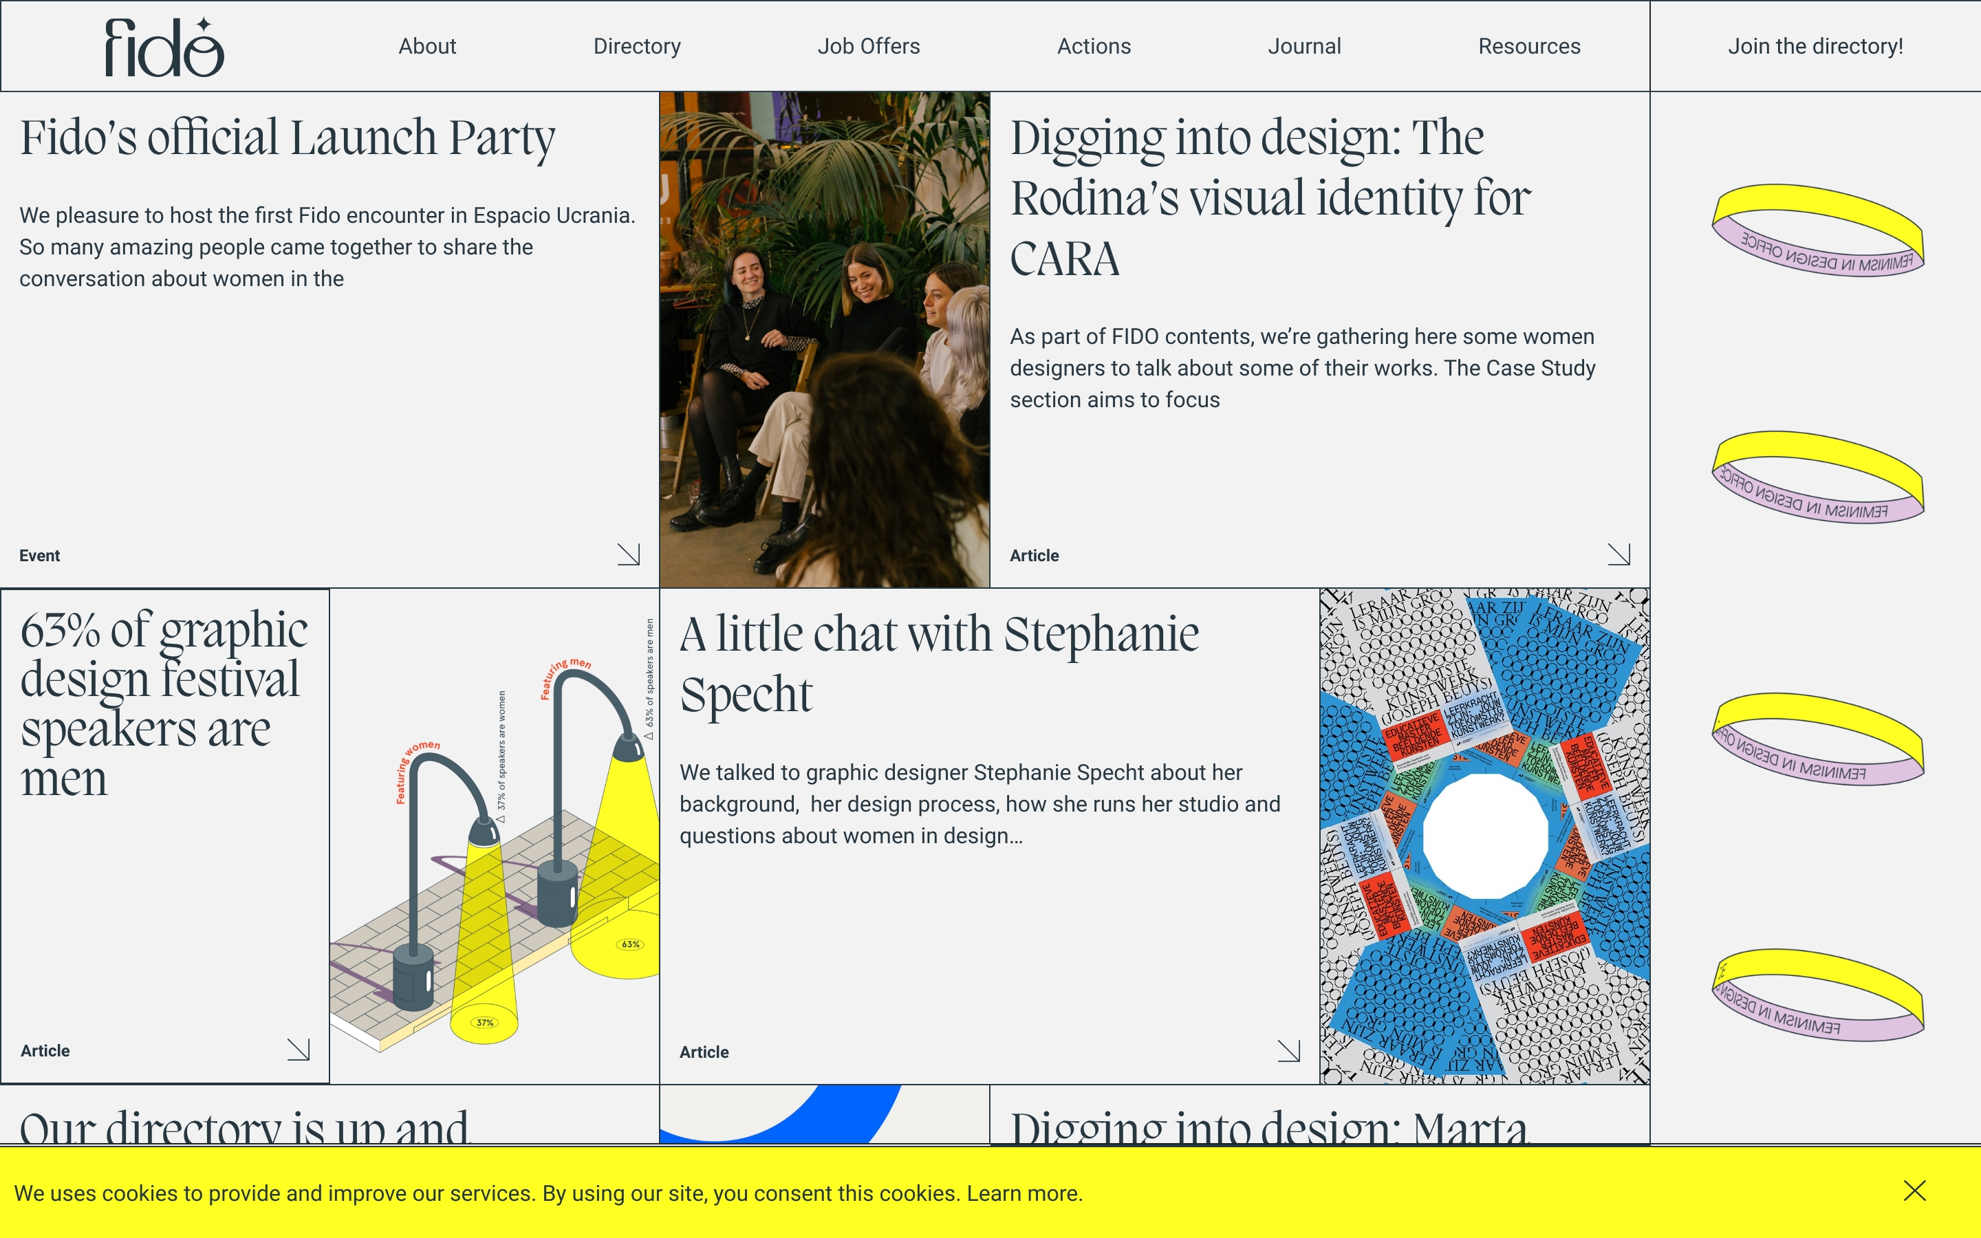The width and height of the screenshot is (1981, 1238).
Task: Click arrow icon on Launch Party card
Action: tap(628, 554)
